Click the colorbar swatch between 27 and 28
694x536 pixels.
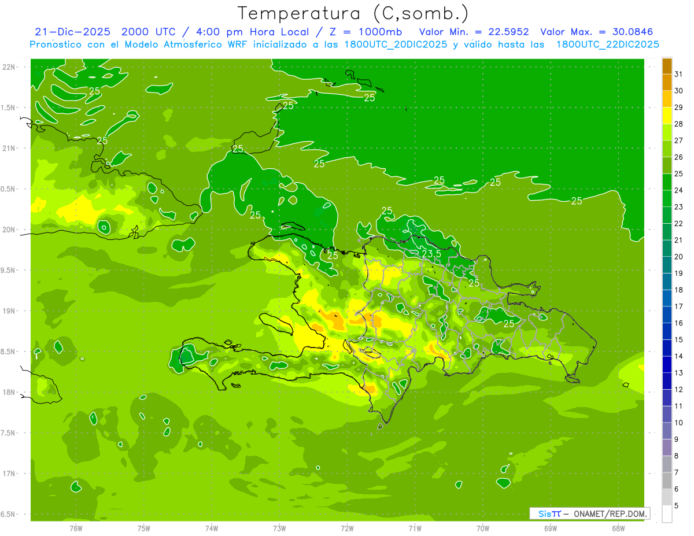667,132
